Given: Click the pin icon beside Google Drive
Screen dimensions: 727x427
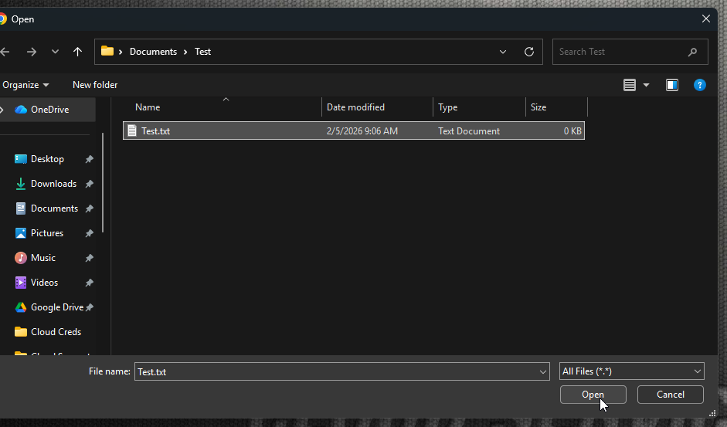Looking at the screenshot, I should (90, 307).
